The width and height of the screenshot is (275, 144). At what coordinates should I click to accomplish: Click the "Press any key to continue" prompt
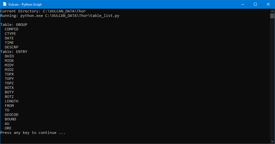pos(33,133)
